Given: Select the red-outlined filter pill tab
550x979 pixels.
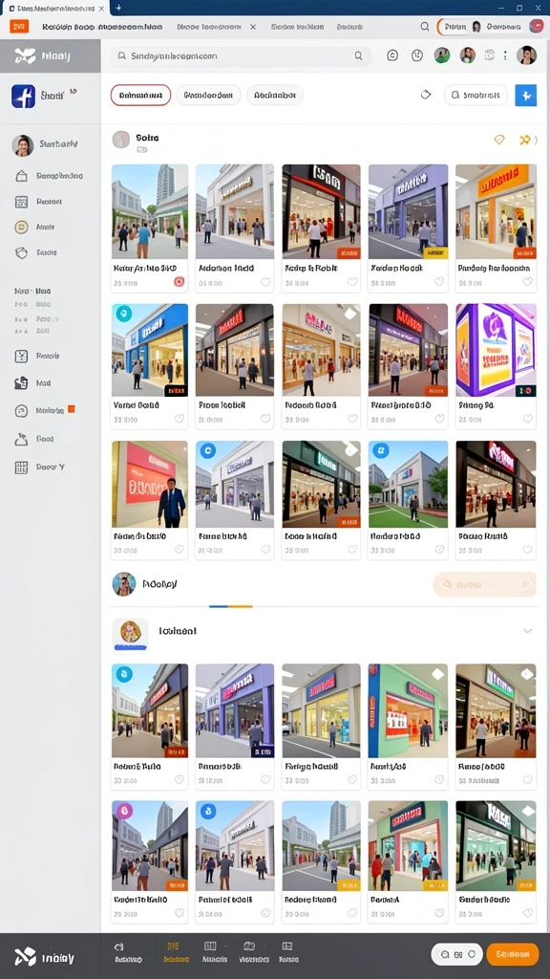Looking at the screenshot, I should click(x=141, y=95).
